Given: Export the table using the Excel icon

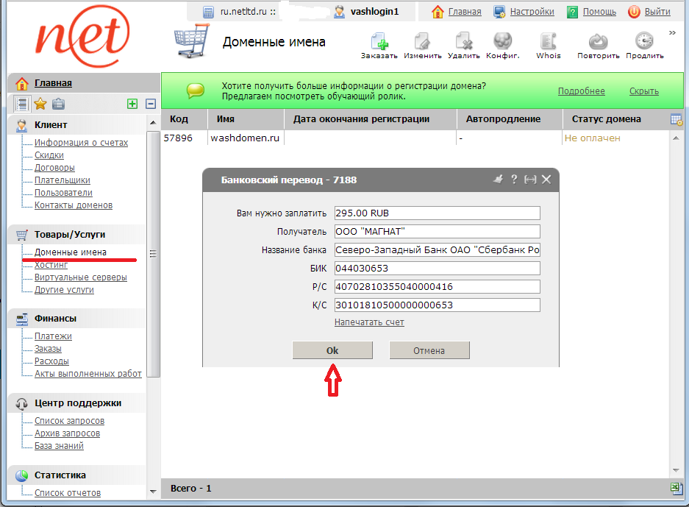Looking at the screenshot, I should pos(676,488).
